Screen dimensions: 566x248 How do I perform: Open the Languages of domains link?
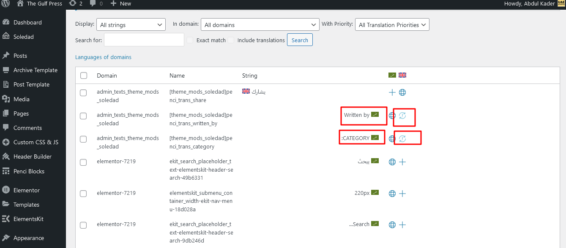[103, 57]
